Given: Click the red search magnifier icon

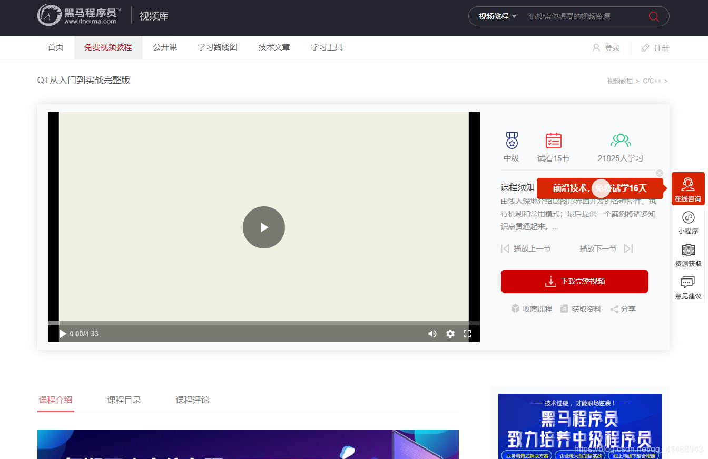Looking at the screenshot, I should pos(654,16).
